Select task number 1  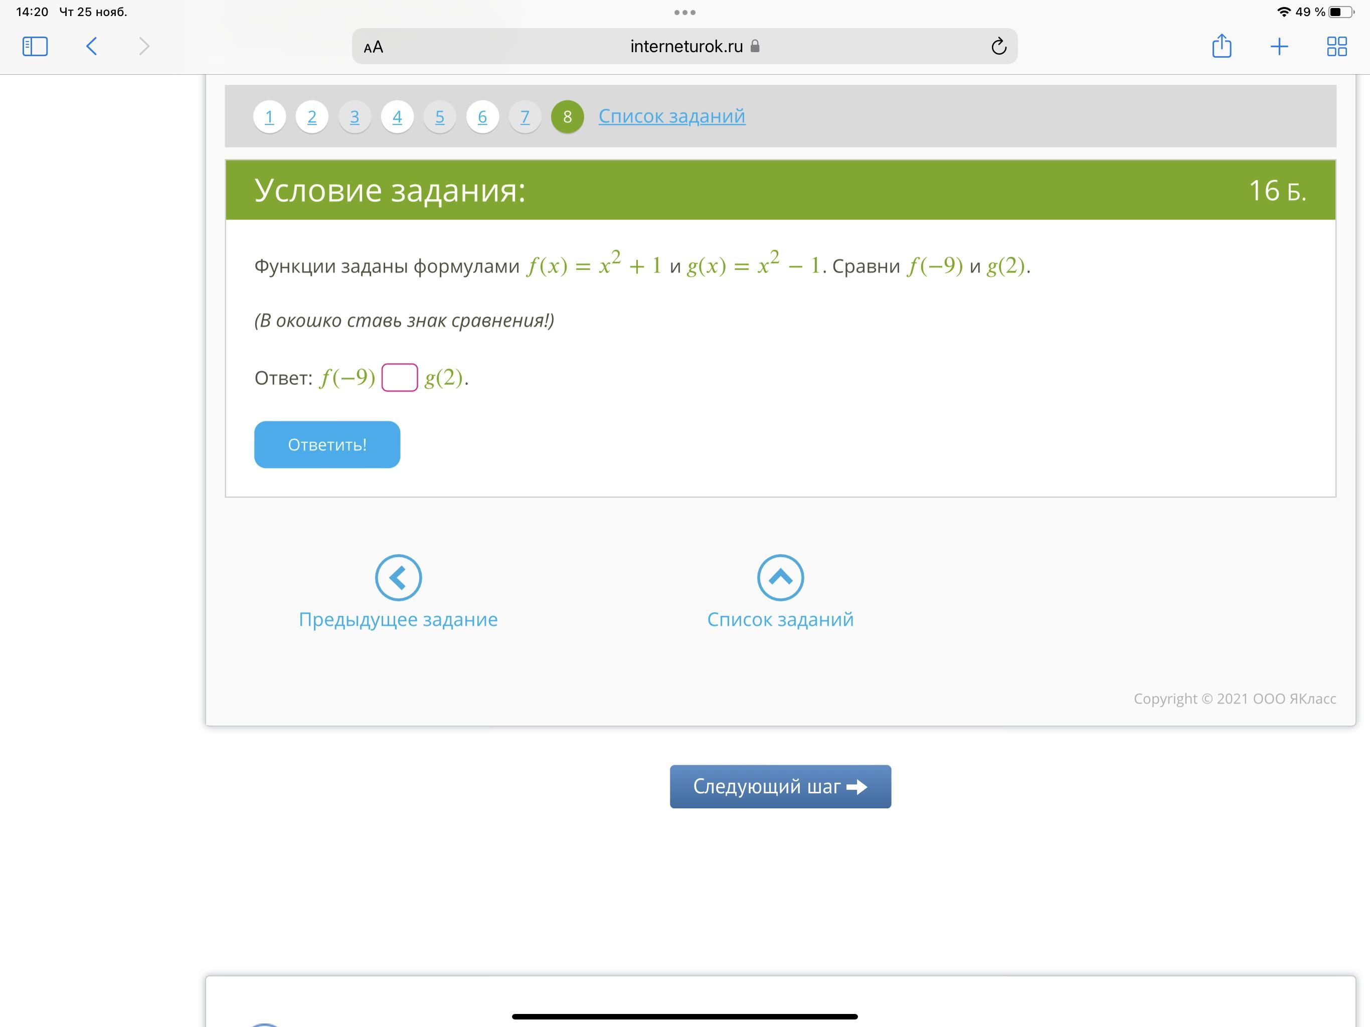pos(269,116)
